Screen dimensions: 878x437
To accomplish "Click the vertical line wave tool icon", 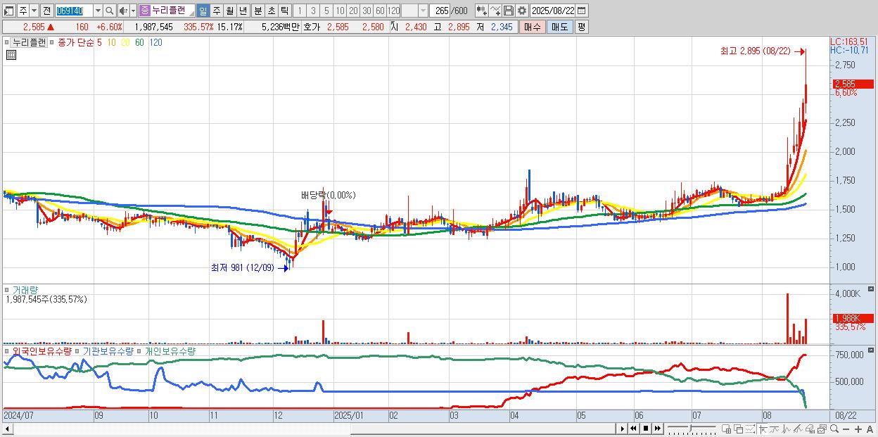I will tap(787, 429).
